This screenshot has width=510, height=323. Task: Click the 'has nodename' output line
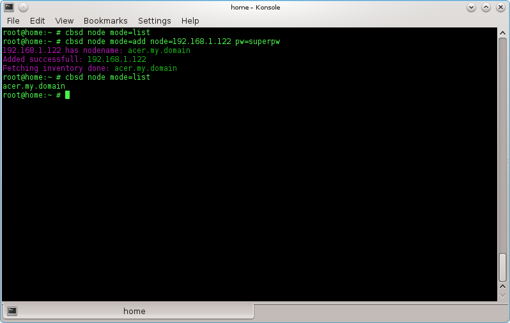point(97,50)
